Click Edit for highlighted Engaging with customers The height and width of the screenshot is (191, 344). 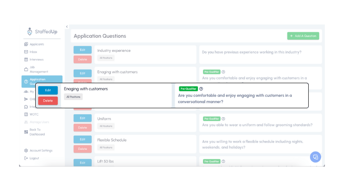(x=48, y=90)
